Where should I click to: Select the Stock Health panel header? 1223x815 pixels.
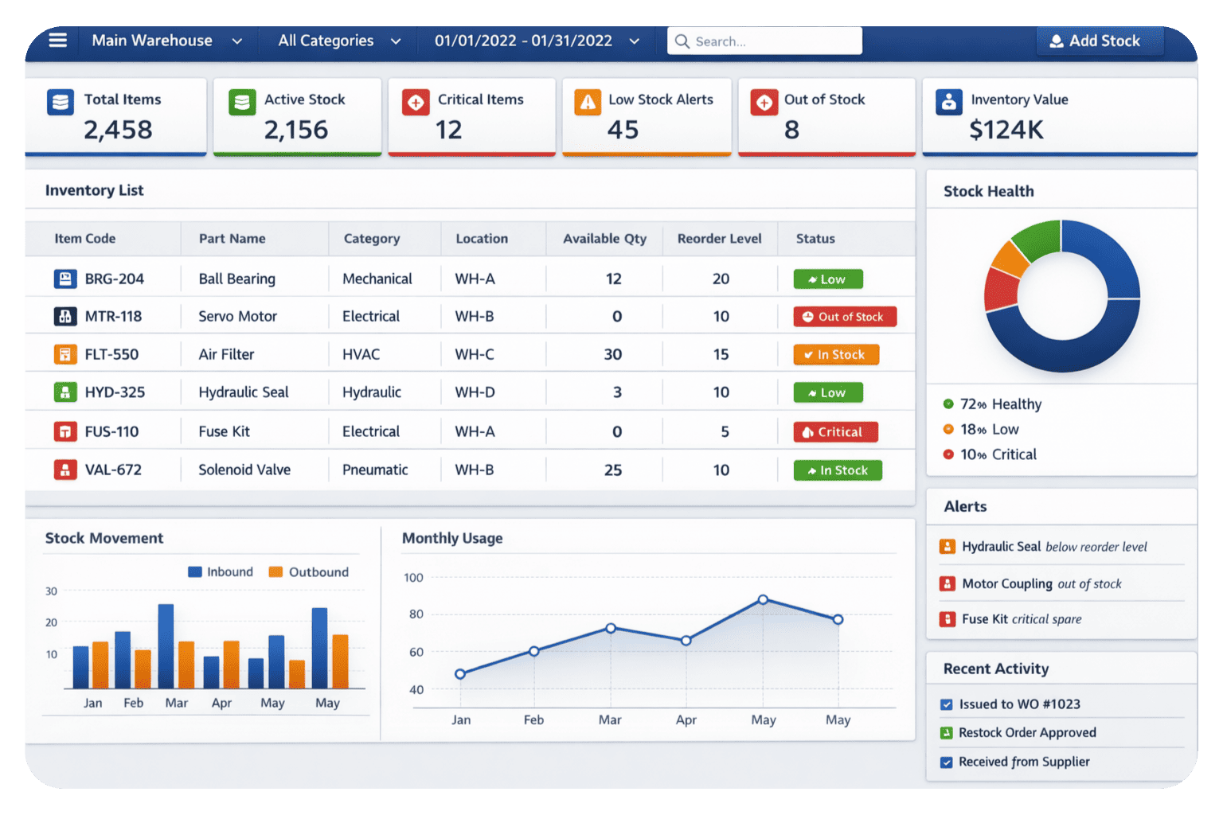point(989,191)
